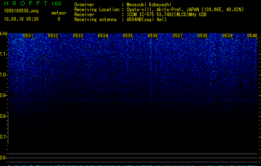Click the 0.8 frequency axis label
This screenshot has width=261, height=166.
(x=3, y=116)
